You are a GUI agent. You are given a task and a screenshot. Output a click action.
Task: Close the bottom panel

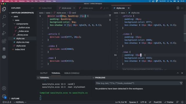click(182, 73)
